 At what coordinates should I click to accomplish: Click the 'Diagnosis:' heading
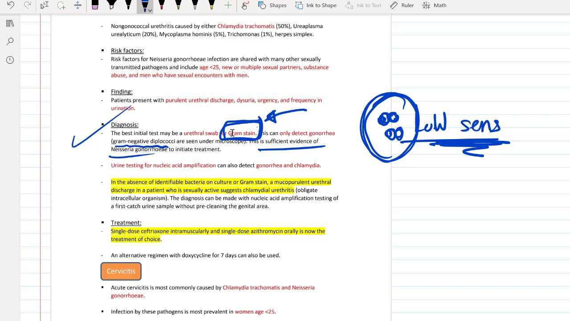[x=125, y=125]
